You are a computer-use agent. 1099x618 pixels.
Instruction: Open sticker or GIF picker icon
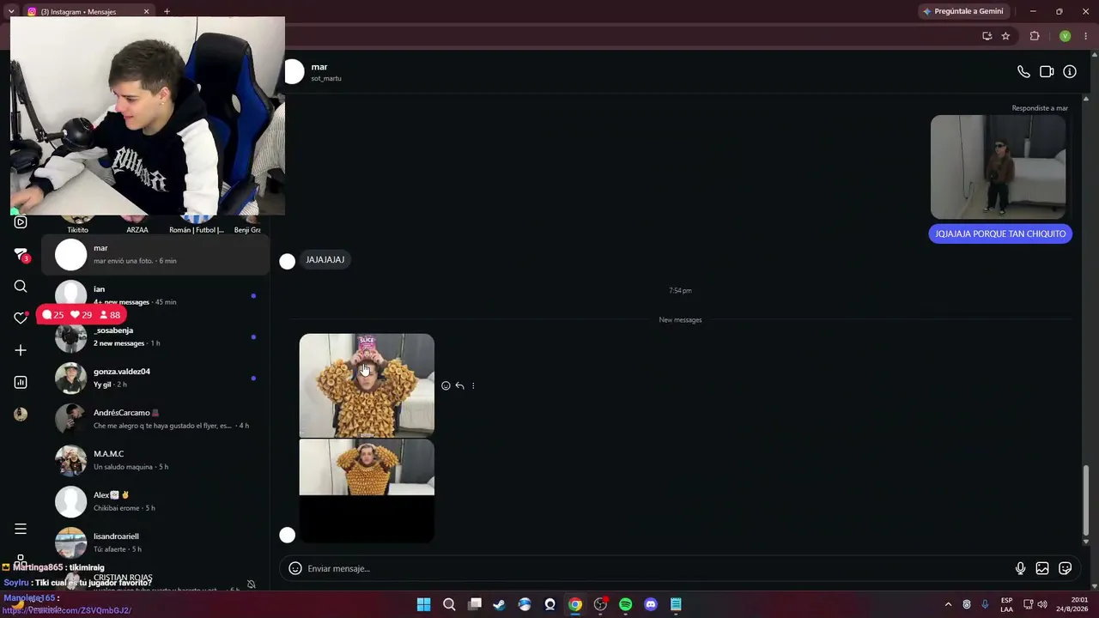1066,568
